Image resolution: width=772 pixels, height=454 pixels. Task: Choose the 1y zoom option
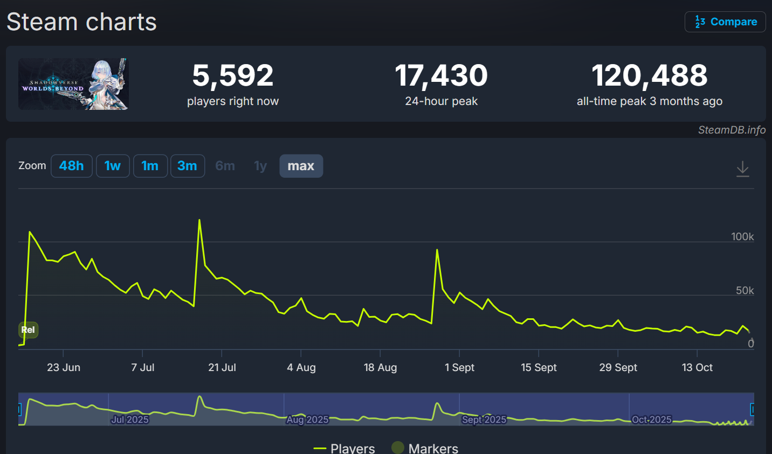pyautogui.click(x=260, y=166)
